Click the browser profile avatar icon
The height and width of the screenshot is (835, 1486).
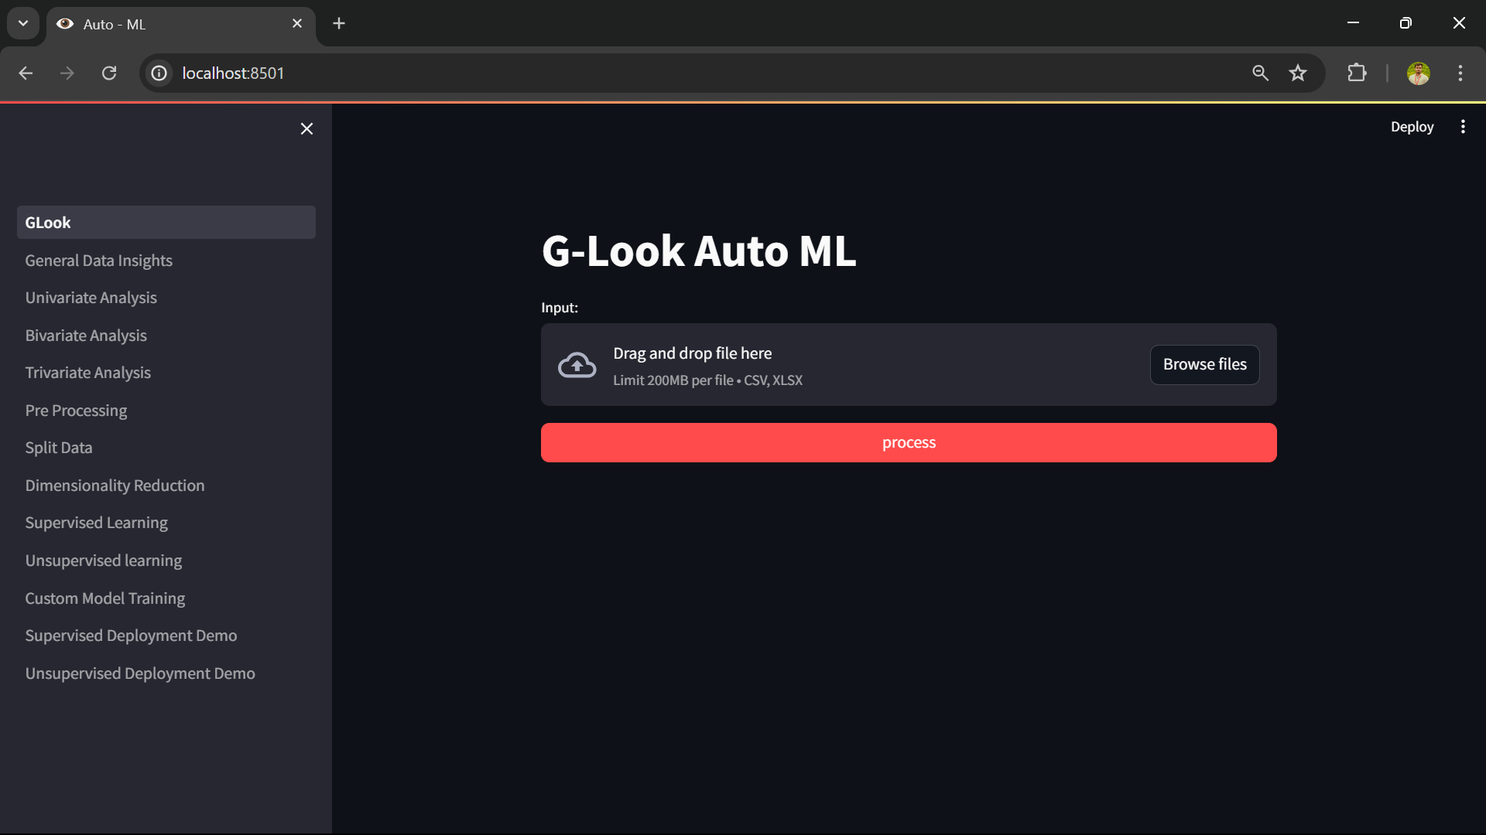[1420, 73]
